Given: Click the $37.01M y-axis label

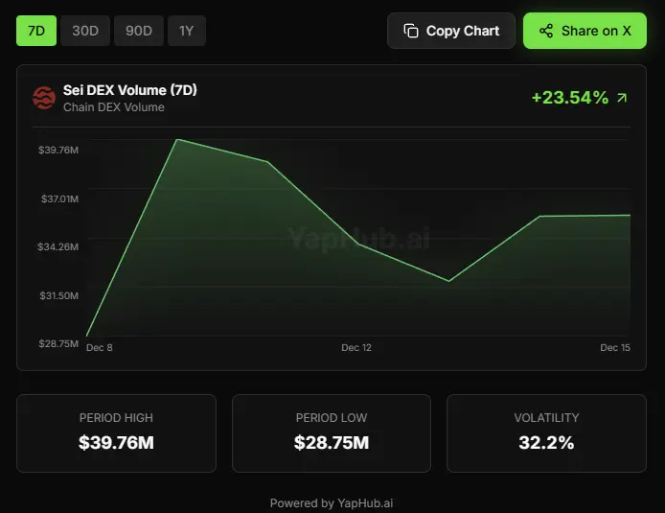Looking at the screenshot, I should pyautogui.click(x=59, y=199).
